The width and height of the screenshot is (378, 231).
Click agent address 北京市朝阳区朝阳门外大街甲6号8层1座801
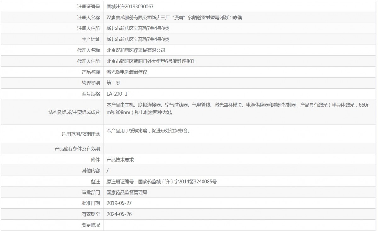pyautogui.click(x=151, y=61)
